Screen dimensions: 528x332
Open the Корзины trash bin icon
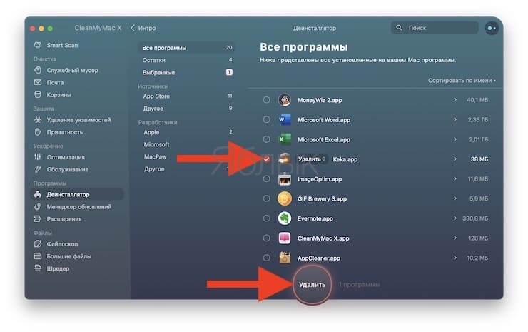tap(38, 95)
